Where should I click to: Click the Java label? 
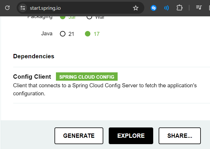pos(46,34)
